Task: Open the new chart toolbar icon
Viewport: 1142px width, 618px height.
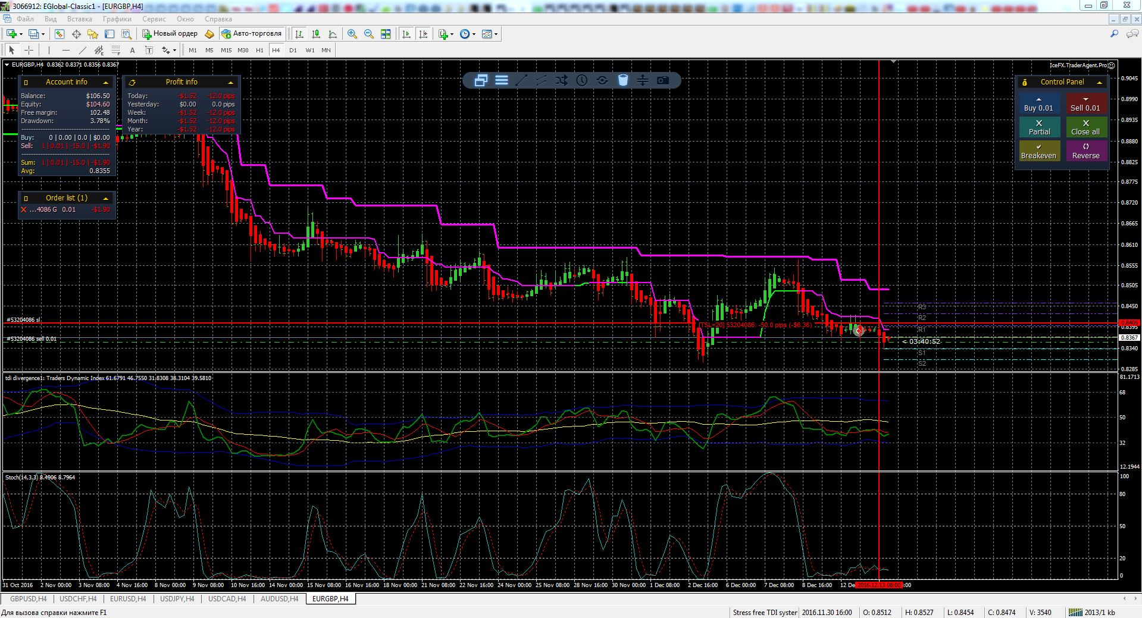Action: point(11,34)
